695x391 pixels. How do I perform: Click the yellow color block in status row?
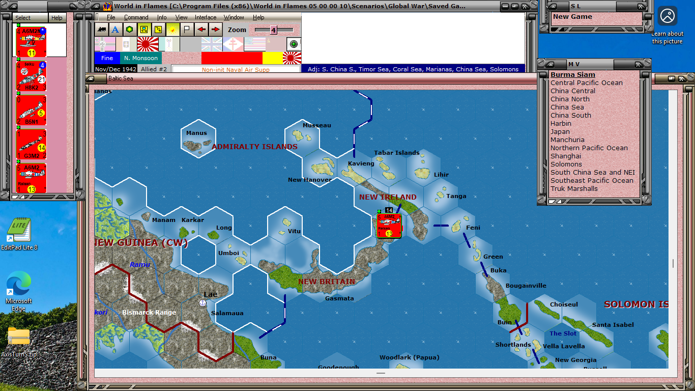click(273, 58)
